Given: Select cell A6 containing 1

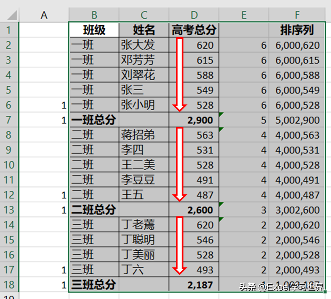Looking at the screenshot, I should tap(44, 105).
